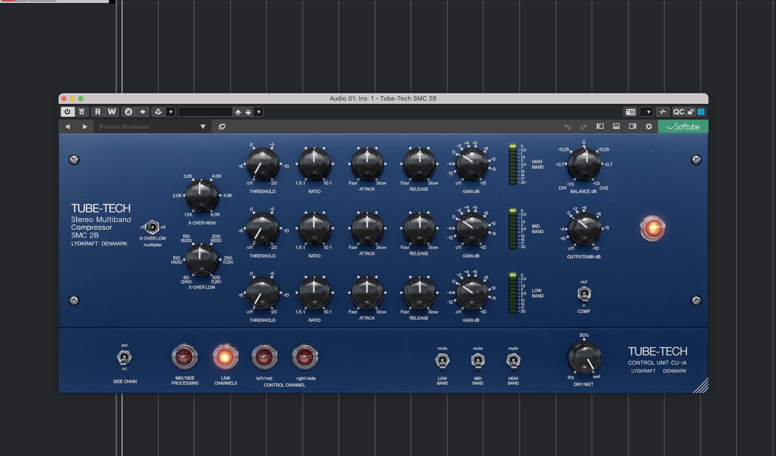Enable Read automation (R) button

[x=98, y=112]
